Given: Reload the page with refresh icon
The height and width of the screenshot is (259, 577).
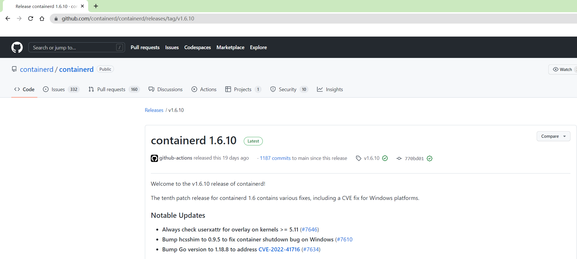Looking at the screenshot, I should tap(31, 18).
